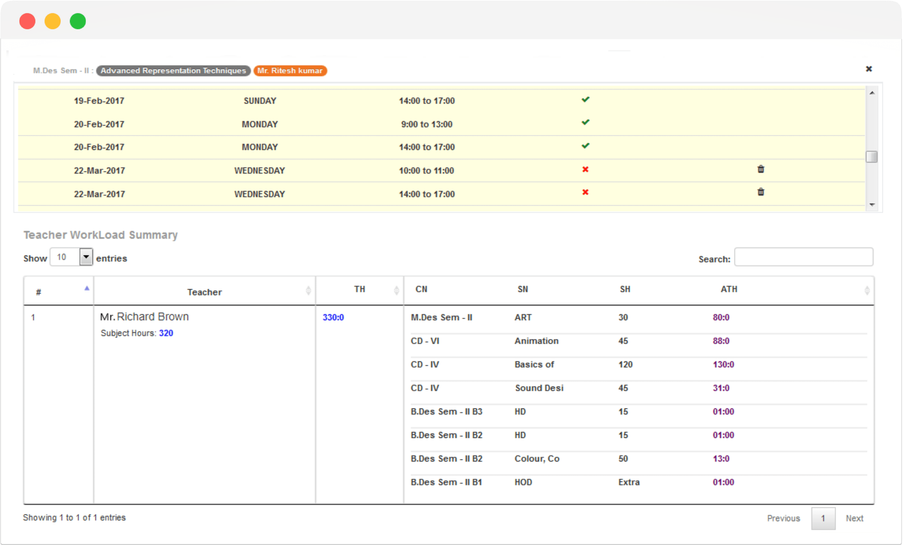Click the green macOS zoom button
This screenshot has height=545, width=903.
click(78, 21)
